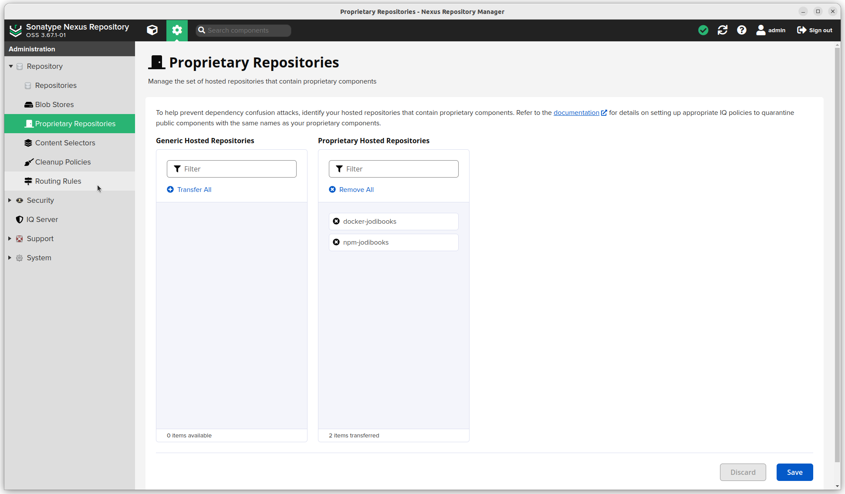The height and width of the screenshot is (494, 845).
Task: Click the Repositories database icon
Action: (x=28, y=86)
